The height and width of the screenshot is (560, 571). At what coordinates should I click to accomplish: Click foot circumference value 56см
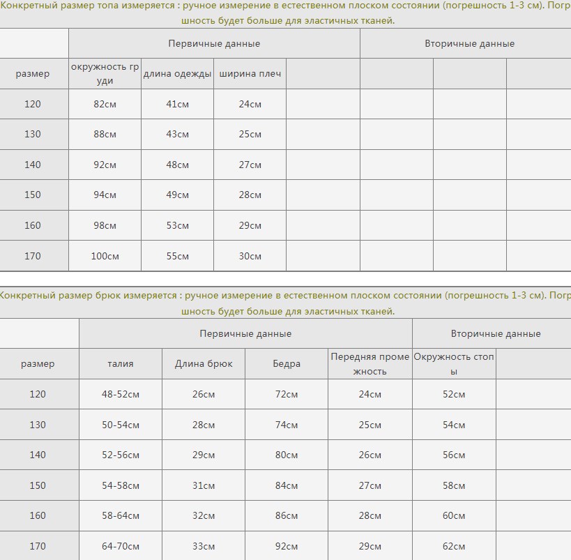click(454, 455)
